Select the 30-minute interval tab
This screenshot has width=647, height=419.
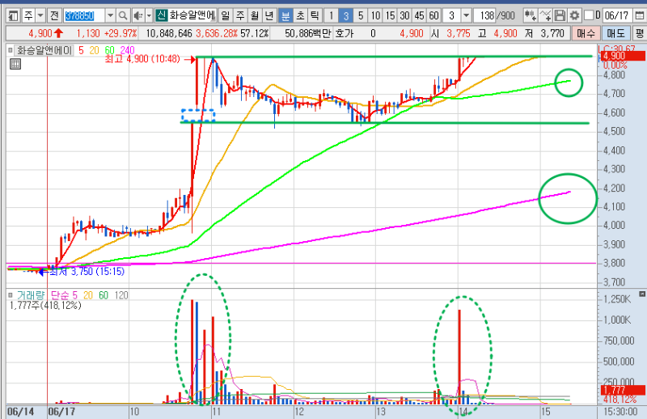coord(405,15)
